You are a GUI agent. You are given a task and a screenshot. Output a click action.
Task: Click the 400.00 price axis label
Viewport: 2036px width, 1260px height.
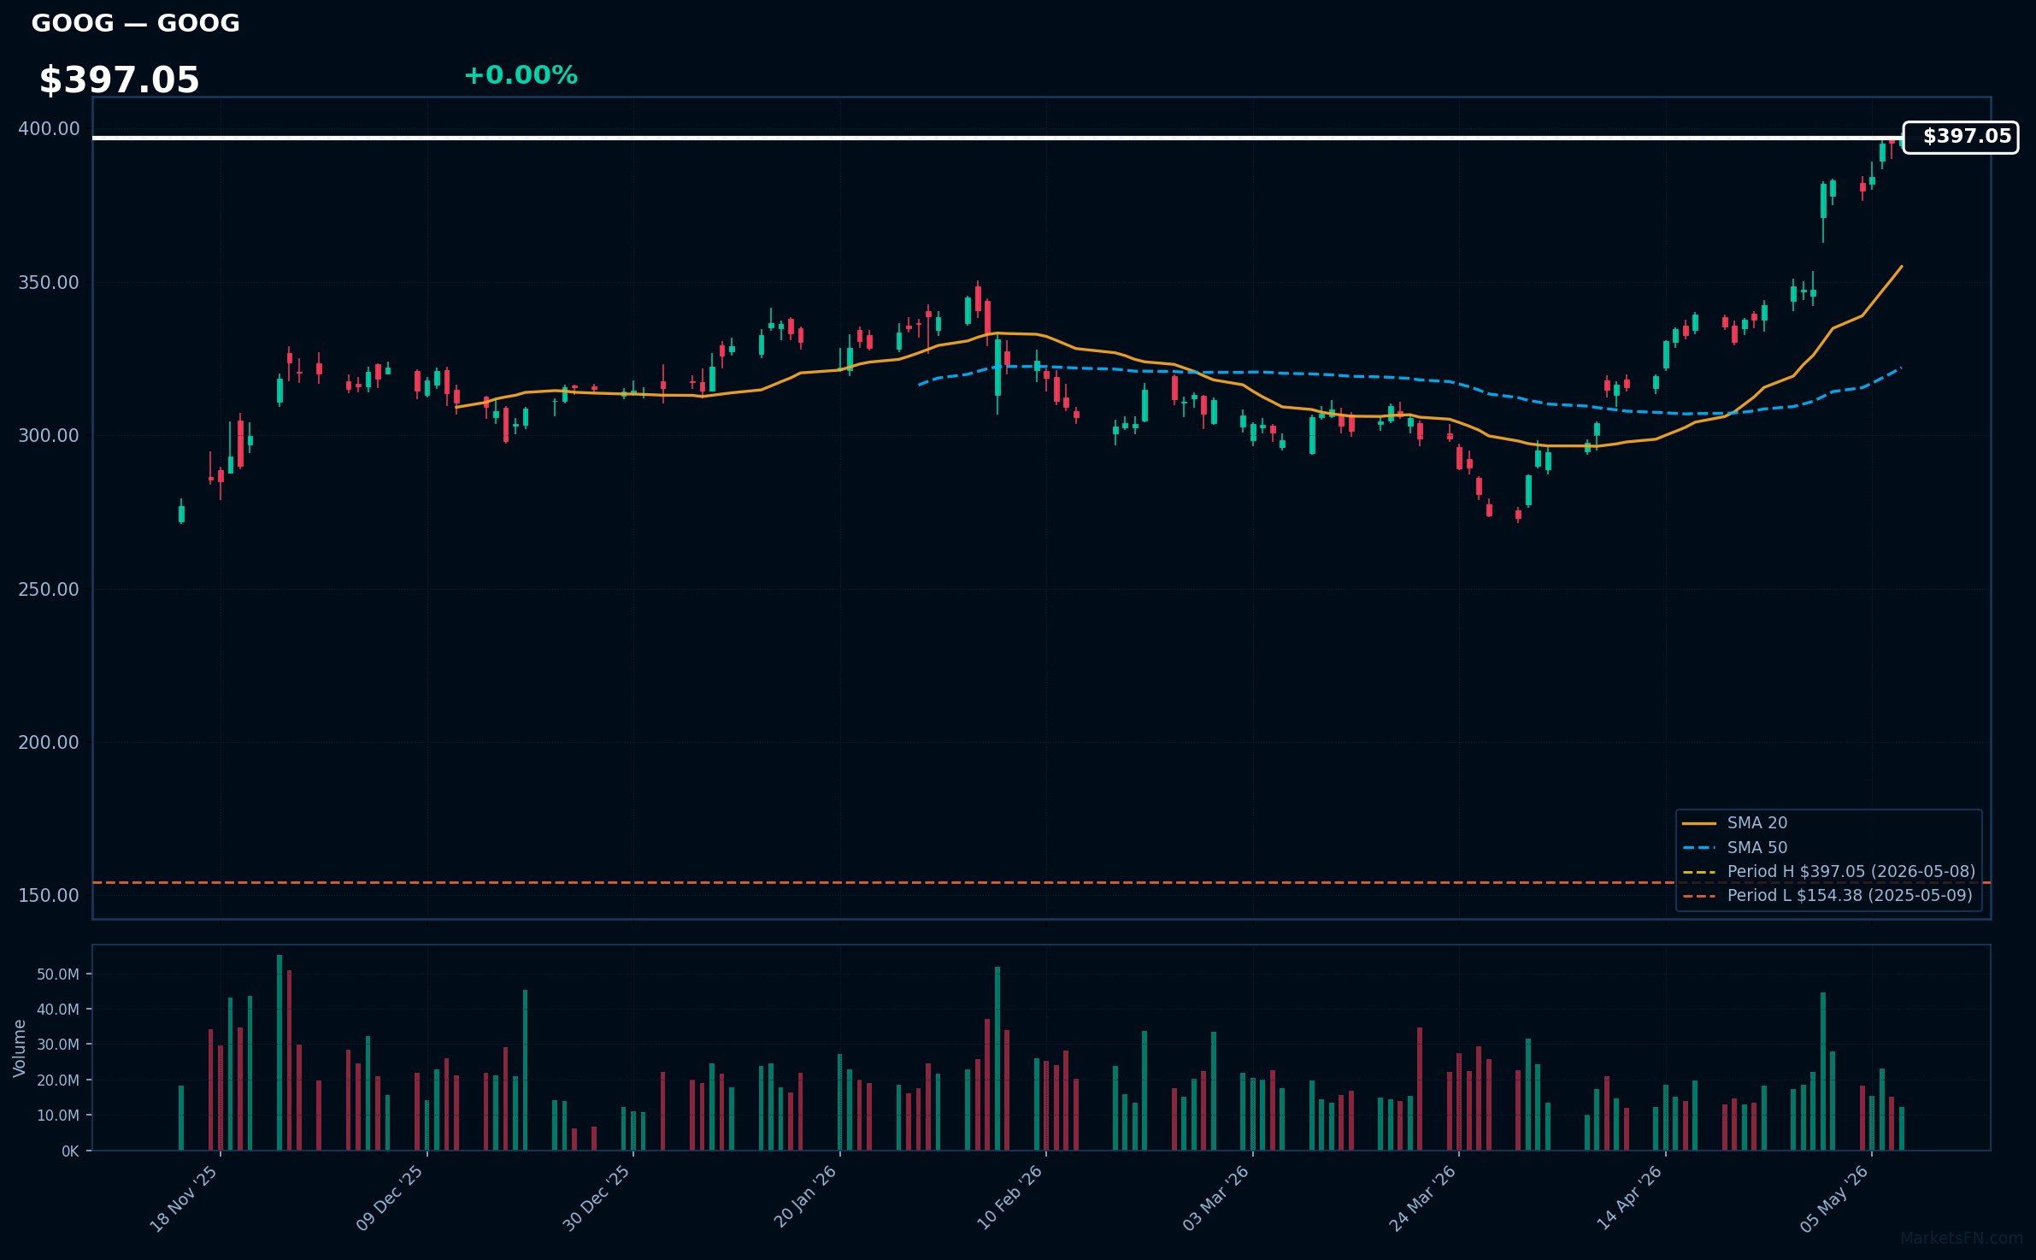pos(49,129)
